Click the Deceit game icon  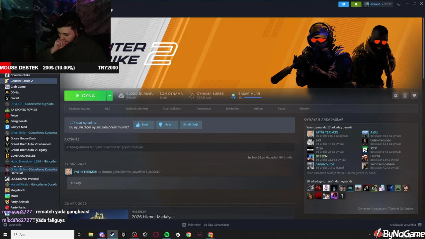tap(7, 98)
